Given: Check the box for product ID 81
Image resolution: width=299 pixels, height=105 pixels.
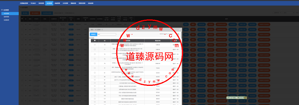Looking at the screenshot, I should pyautogui.click(x=95, y=73).
